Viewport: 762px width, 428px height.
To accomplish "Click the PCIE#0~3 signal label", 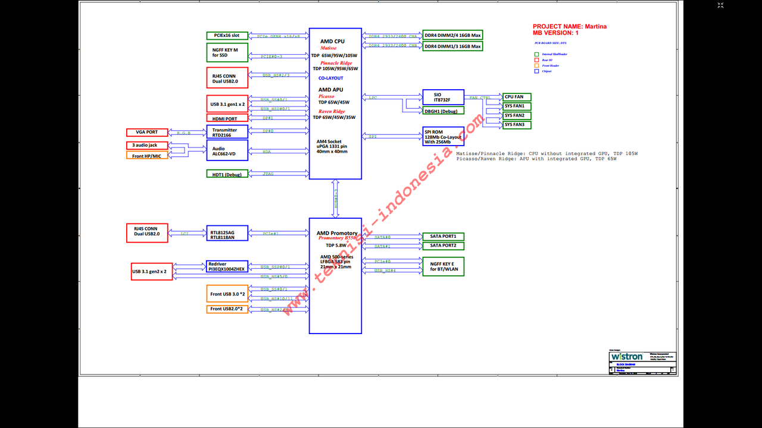I will (x=272, y=56).
